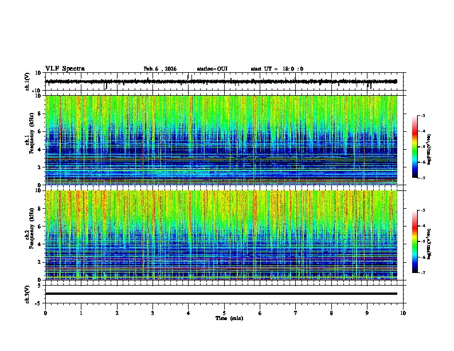Click the "-4" tick on ch.2 colorbar

(422, 226)
